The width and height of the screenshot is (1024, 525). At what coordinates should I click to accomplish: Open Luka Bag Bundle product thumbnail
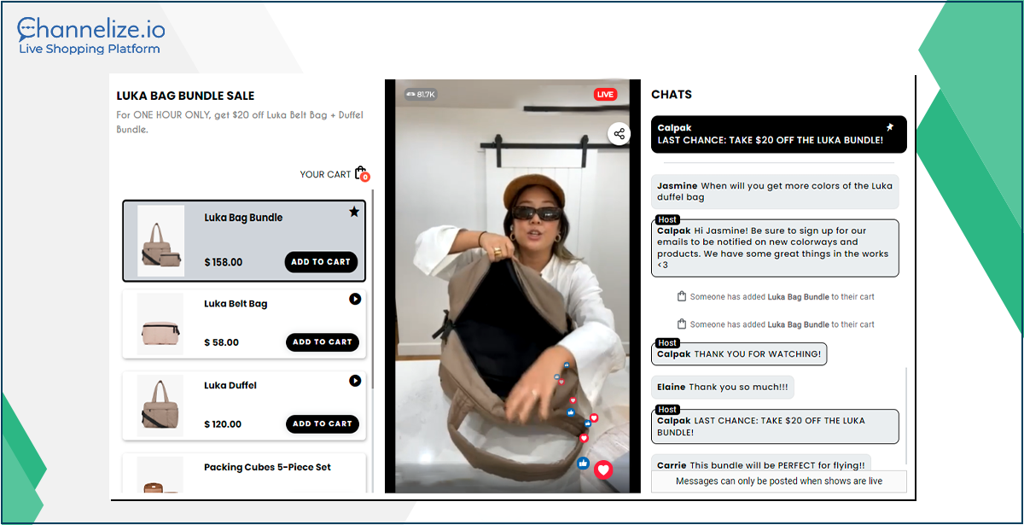[160, 241]
